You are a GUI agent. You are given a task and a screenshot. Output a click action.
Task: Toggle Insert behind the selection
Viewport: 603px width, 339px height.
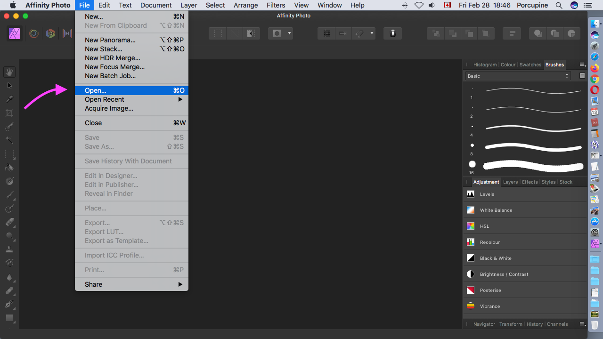[538, 33]
